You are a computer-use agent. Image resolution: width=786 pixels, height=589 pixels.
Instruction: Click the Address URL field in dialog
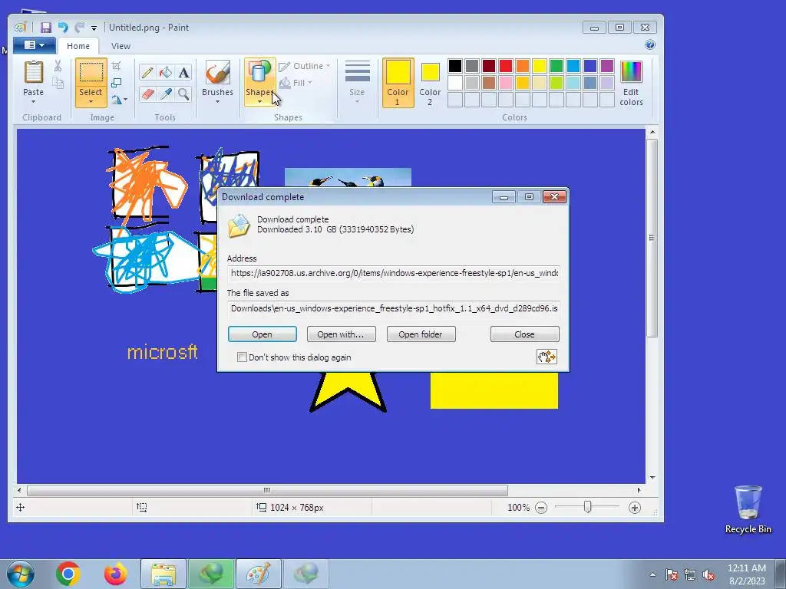click(x=394, y=274)
